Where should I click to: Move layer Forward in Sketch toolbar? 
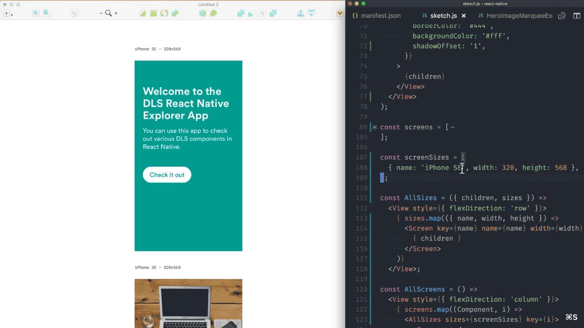300,13
